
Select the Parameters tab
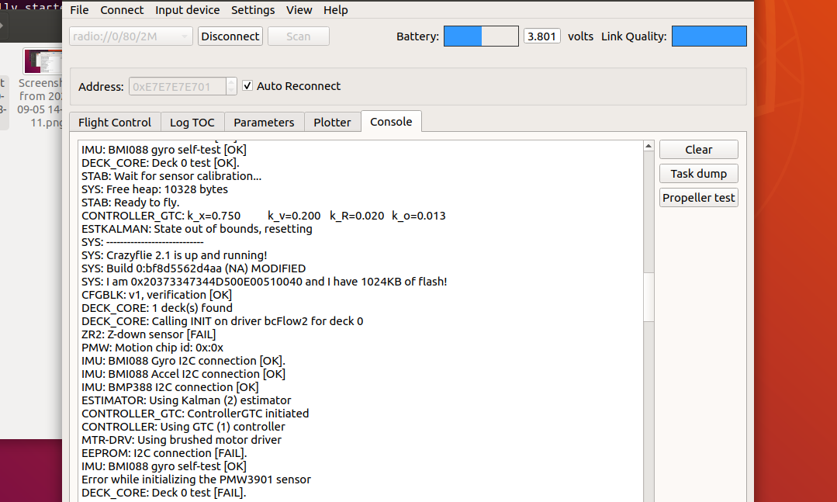click(264, 123)
